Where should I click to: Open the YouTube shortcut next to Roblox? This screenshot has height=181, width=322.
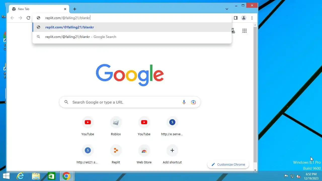(x=144, y=126)
